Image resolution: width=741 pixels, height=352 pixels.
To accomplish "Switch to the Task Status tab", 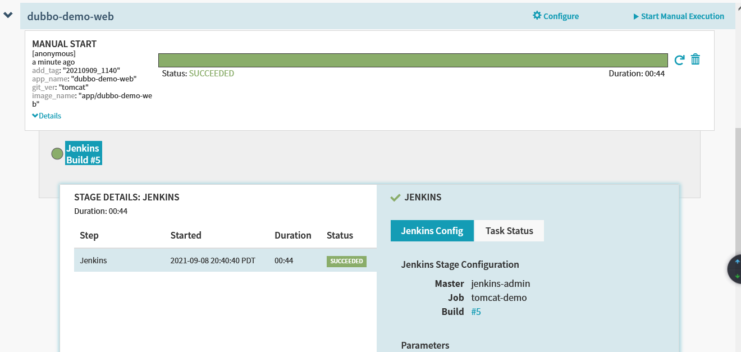I will [x=509, y=231].
